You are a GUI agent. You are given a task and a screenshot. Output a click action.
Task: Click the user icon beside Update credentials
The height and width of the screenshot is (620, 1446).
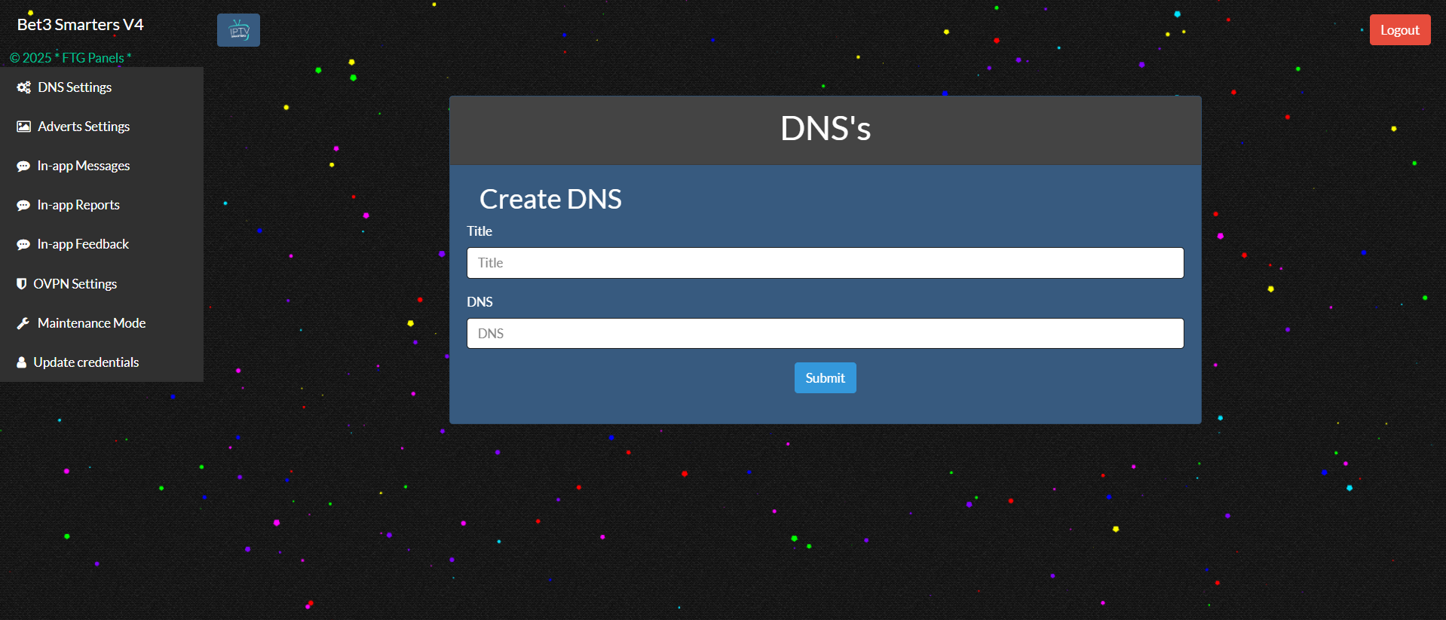click(22, 362)
